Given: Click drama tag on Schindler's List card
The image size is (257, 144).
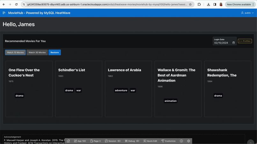Looking at the screenshot, I should coord(69,90).
